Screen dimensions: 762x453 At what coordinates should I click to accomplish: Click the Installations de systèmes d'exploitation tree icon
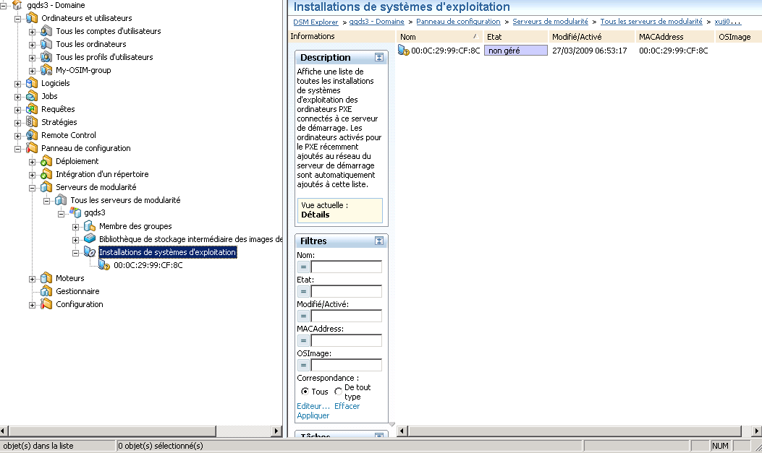point(90,251)
